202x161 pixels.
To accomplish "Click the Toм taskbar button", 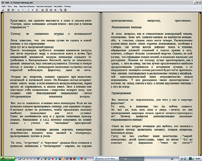I will pos(131,159).
